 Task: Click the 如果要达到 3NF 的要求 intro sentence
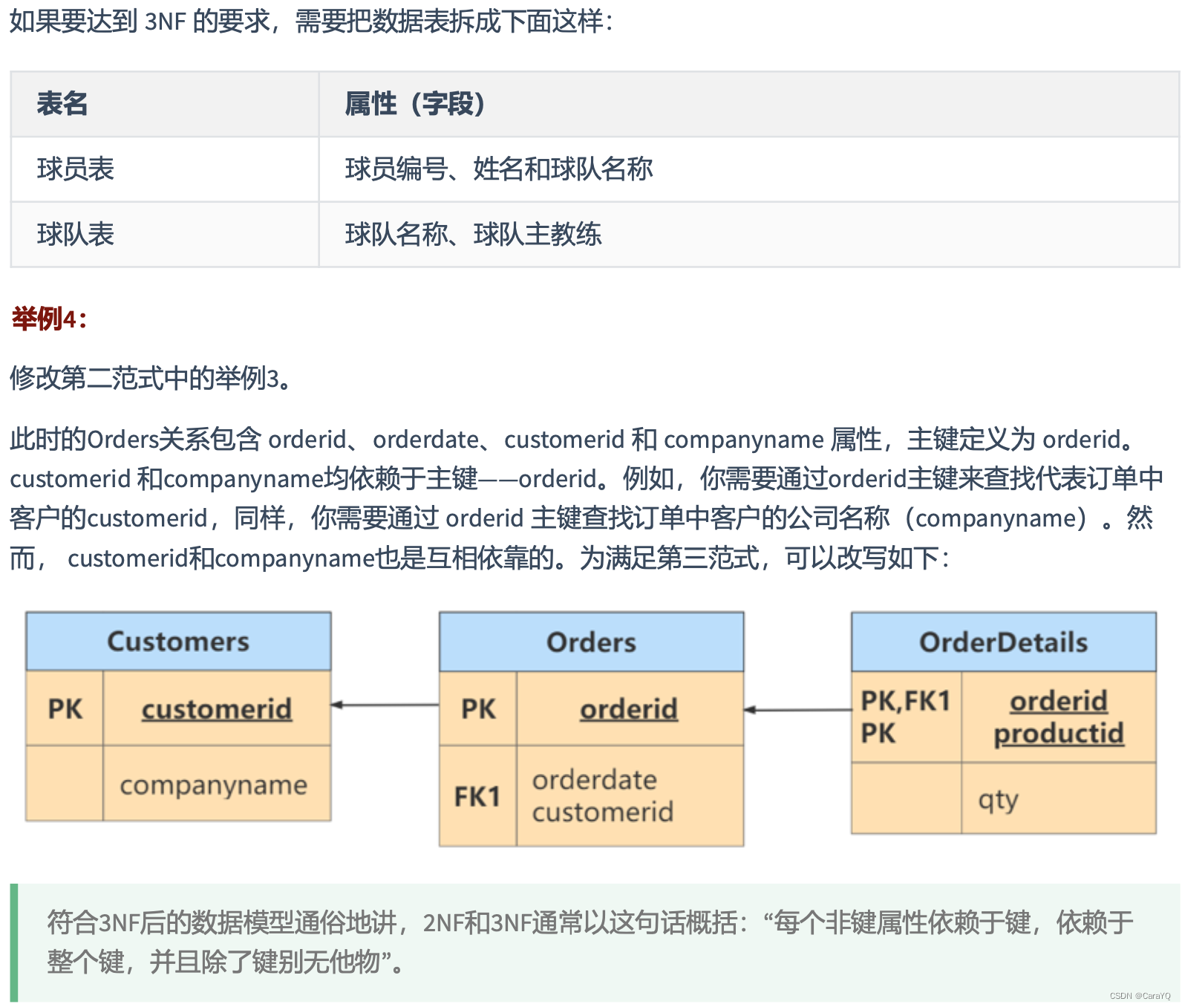(x=312, y=22)
